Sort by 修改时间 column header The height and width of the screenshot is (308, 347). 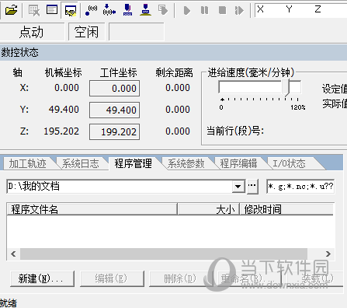point(286,209)
